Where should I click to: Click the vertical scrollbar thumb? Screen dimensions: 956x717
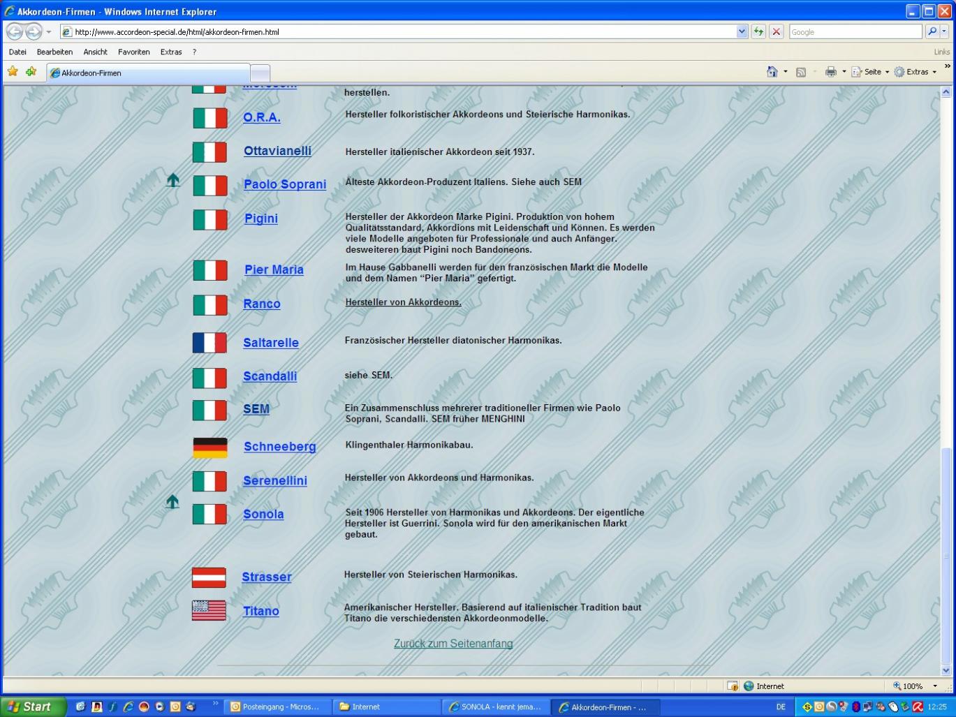tap(946, 555)
